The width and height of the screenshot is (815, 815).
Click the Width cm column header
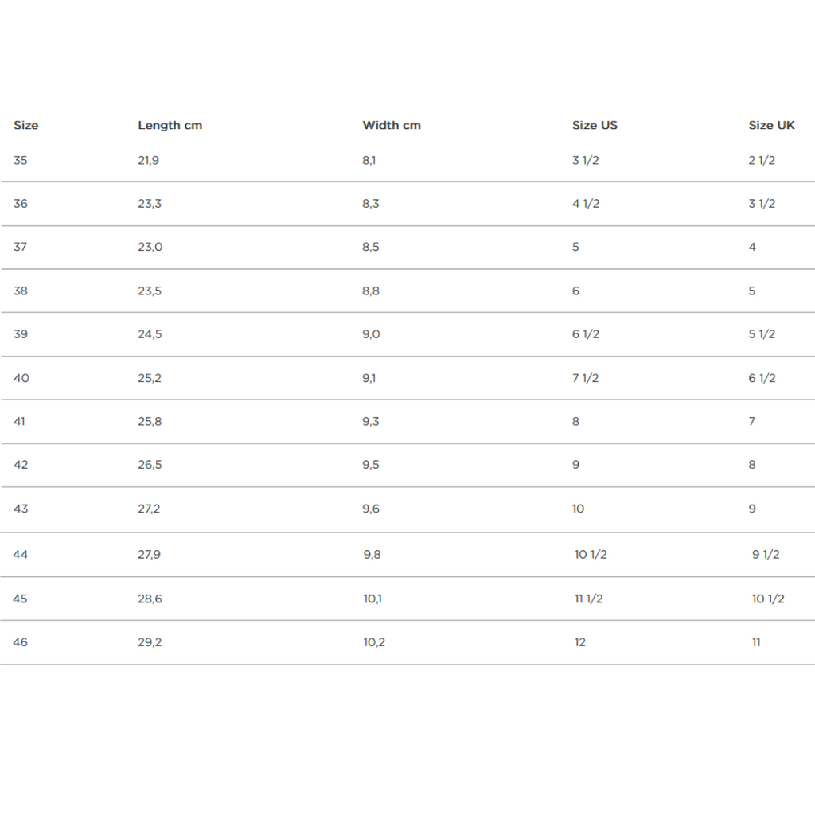392,125
